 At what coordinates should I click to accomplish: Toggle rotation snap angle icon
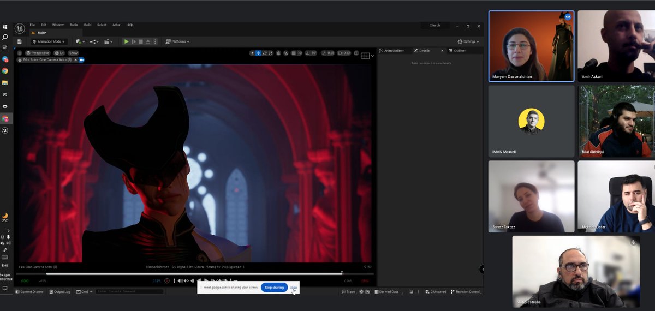[307, 53]
